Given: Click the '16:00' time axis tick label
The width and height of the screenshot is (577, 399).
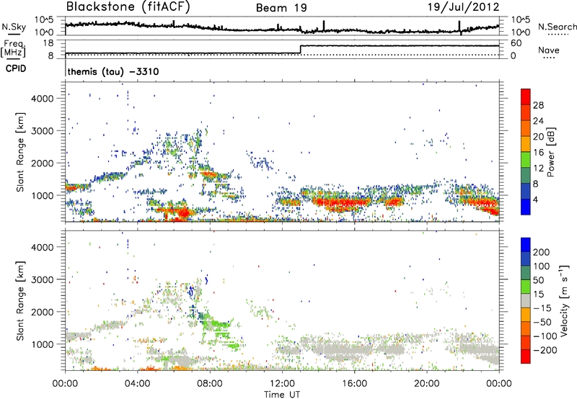Looking at the screenshot, I should (354, 384).
